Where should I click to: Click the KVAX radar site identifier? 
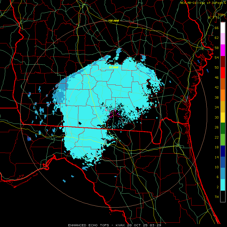(121, 225)
